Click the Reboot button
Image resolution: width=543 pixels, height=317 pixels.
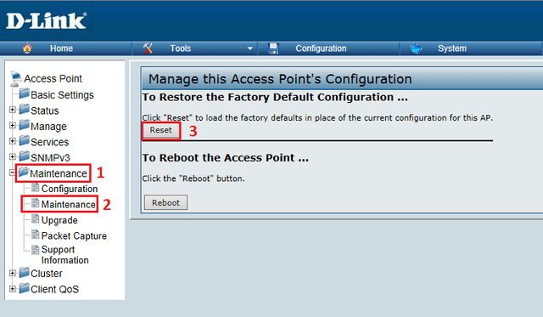[x=165, y=202]
